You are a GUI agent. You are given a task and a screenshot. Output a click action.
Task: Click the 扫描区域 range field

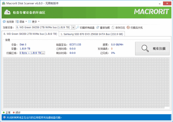pos(30,53)
